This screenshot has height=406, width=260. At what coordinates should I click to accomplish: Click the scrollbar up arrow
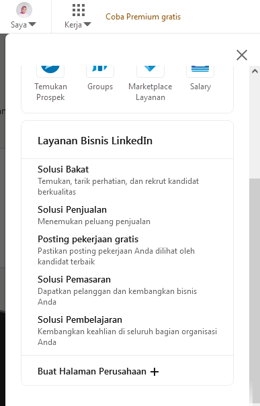coord(255,71)
